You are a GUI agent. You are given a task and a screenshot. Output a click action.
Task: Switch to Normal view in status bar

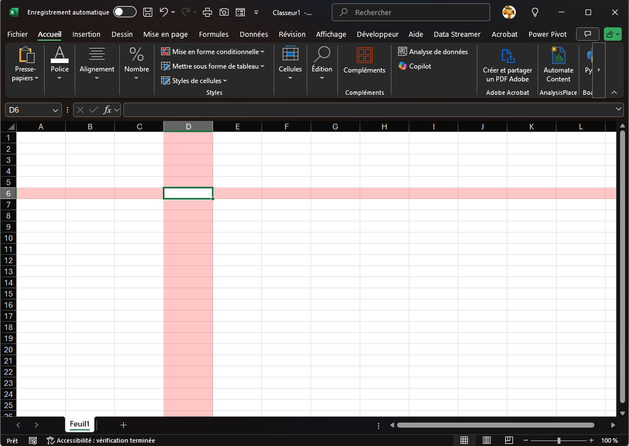pos(464,440)
